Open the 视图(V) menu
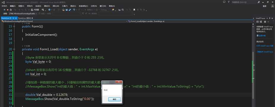 (x=21, y=6)
